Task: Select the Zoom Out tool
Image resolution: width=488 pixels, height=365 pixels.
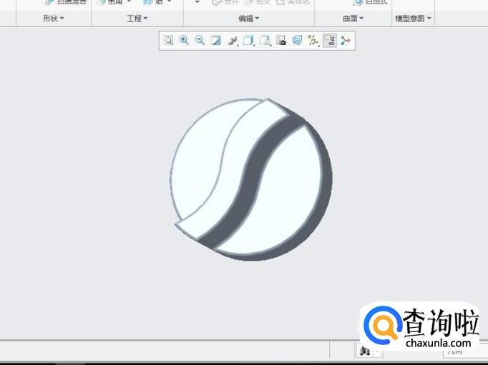Action: [200, 41]
